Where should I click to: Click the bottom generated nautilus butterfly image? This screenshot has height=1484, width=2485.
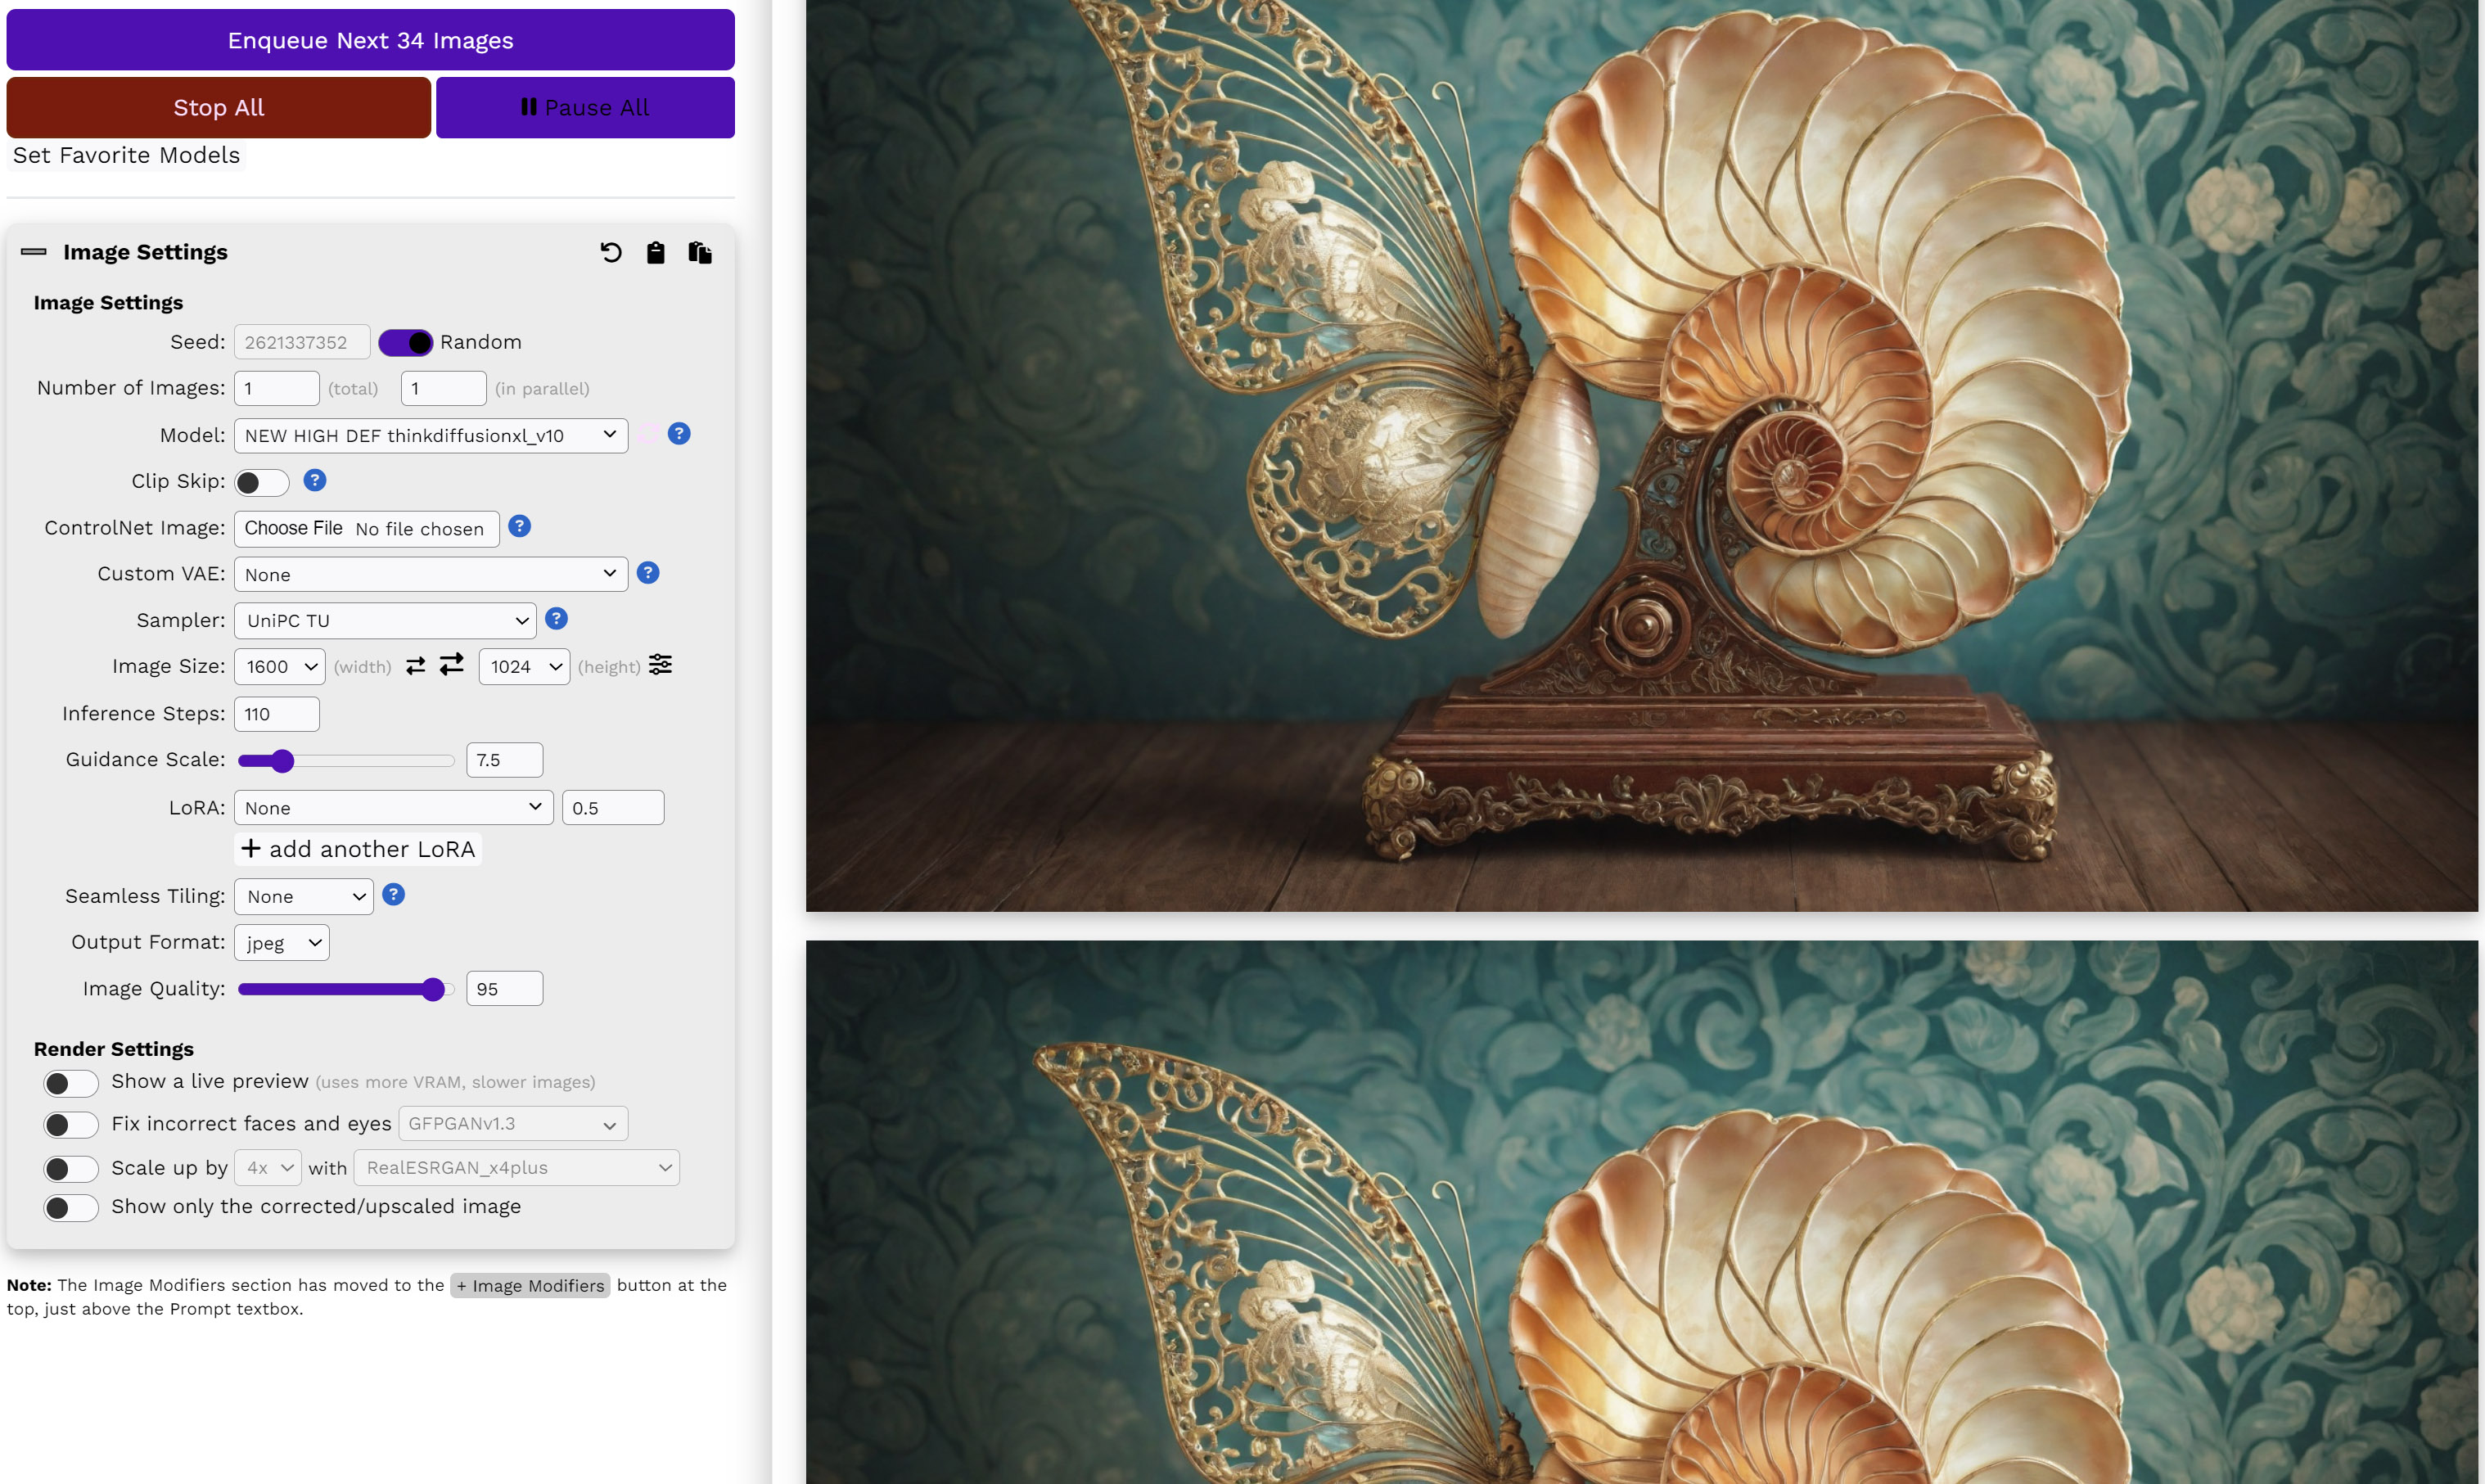tap(1642, 1212)
